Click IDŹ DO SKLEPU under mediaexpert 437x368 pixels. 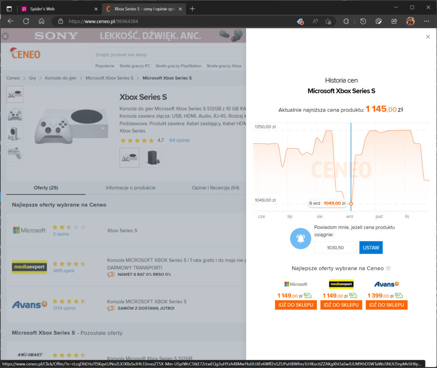(341, 305)
